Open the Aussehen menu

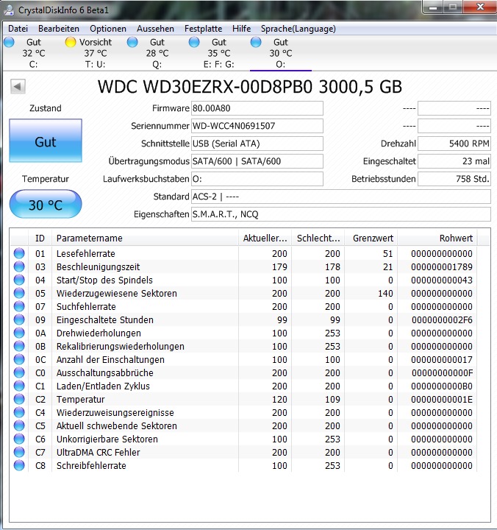pyautogui.click(x=155, y=29)
